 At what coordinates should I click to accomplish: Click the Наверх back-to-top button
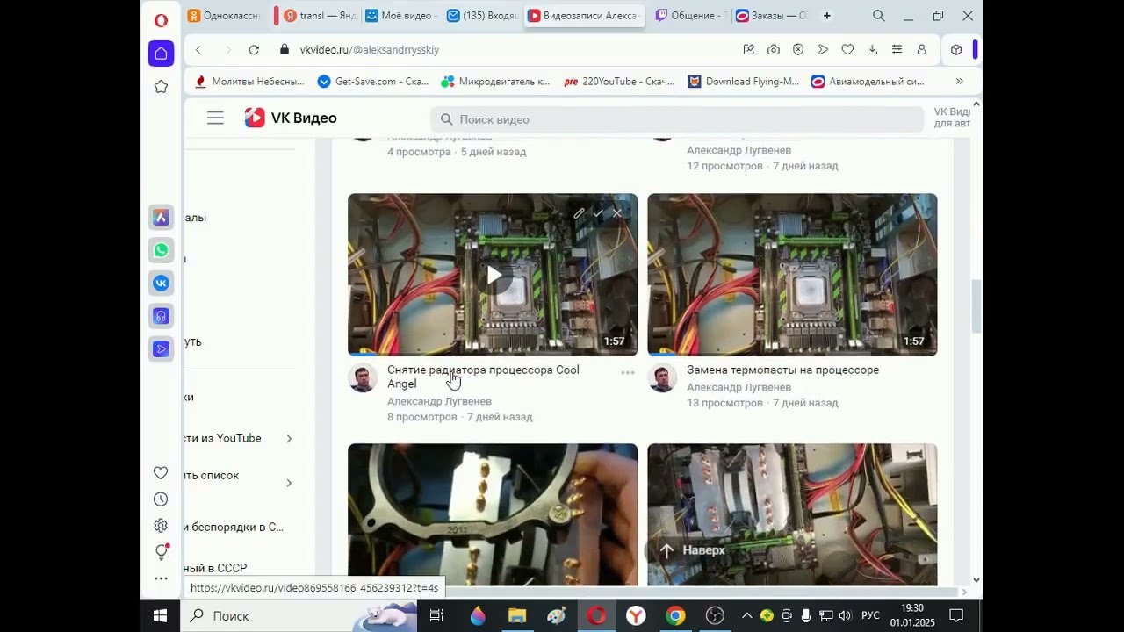[693, 550]
